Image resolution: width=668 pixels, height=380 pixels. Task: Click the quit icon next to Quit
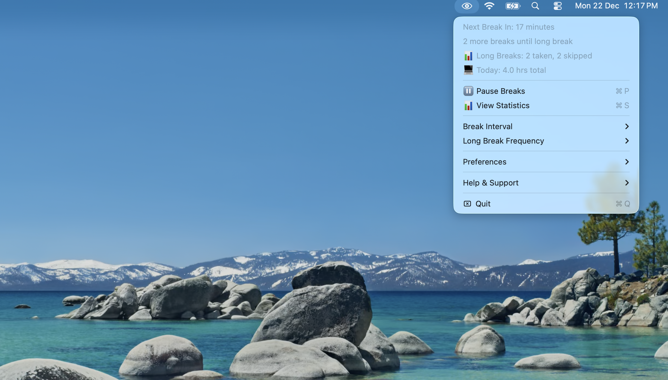[x=467, y=203]
